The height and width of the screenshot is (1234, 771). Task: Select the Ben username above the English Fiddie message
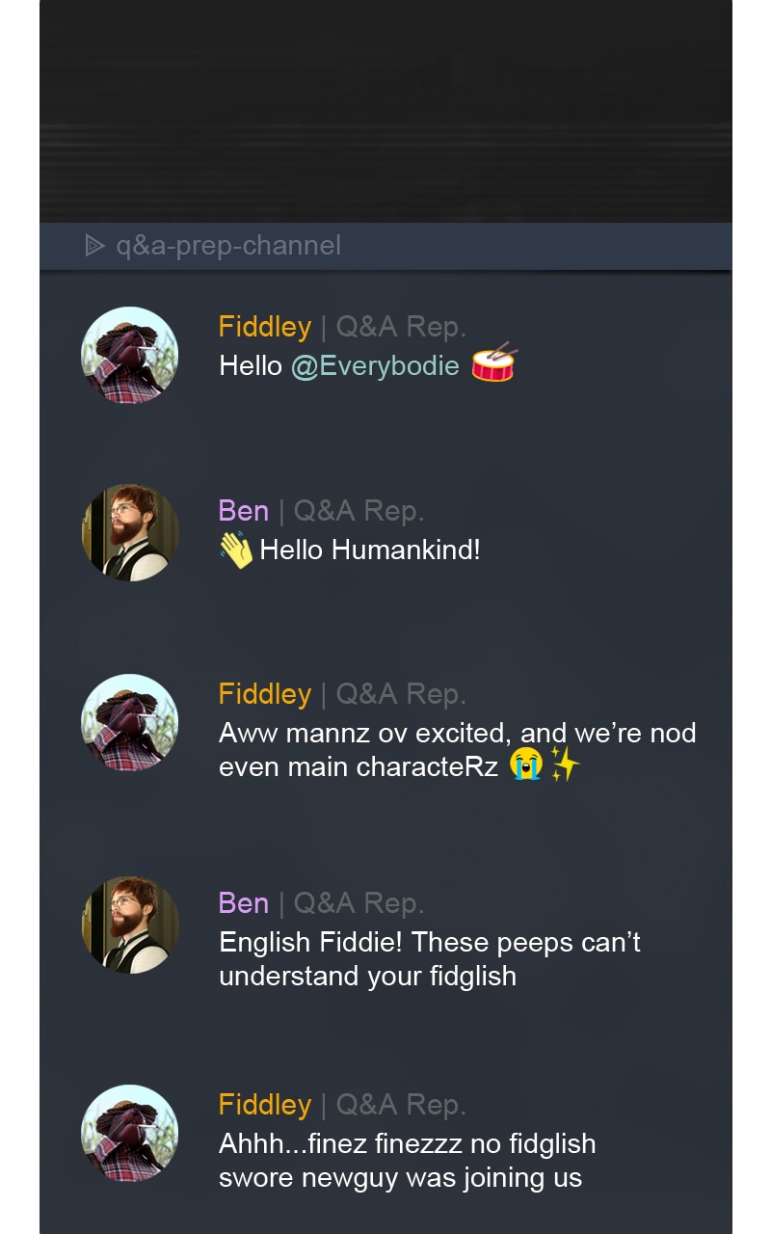click(x=244, y=903)
